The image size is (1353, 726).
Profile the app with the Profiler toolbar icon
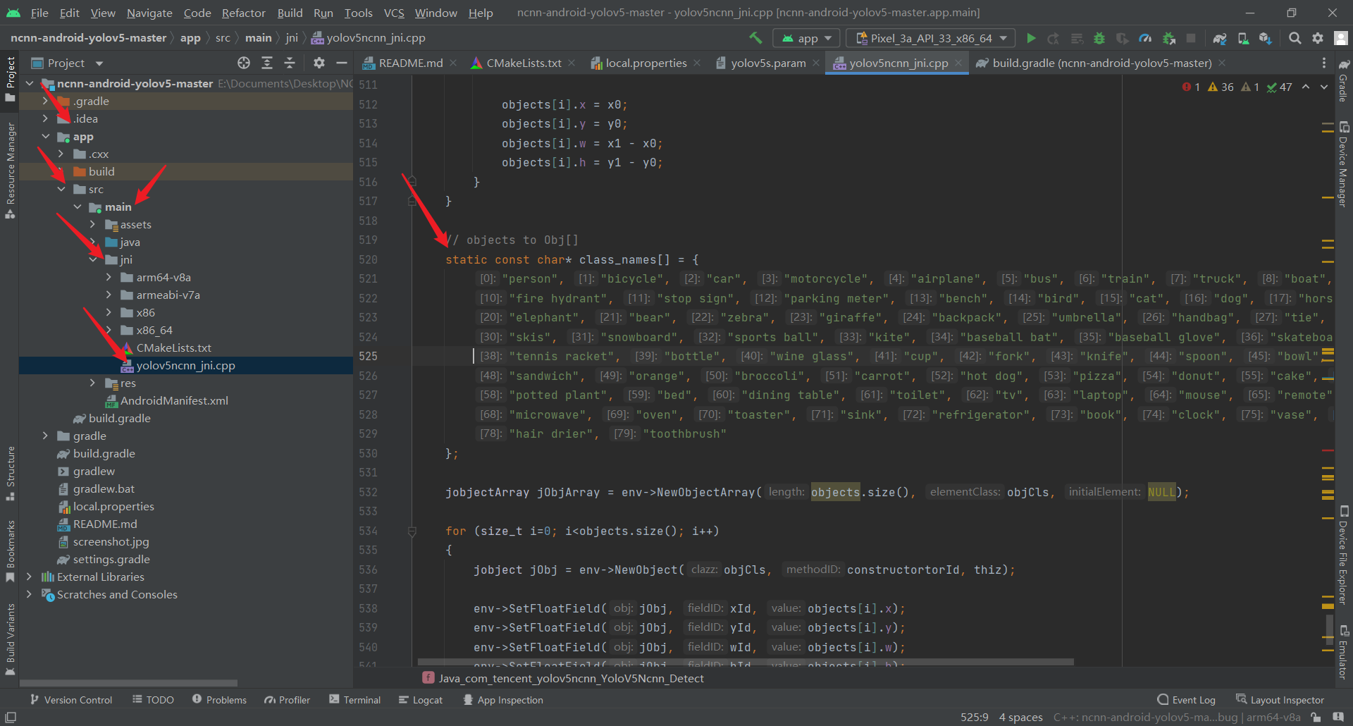point(1144,38)
